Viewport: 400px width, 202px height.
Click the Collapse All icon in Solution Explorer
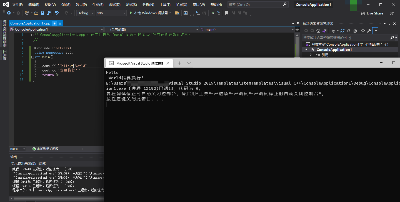tap(349, 31)
